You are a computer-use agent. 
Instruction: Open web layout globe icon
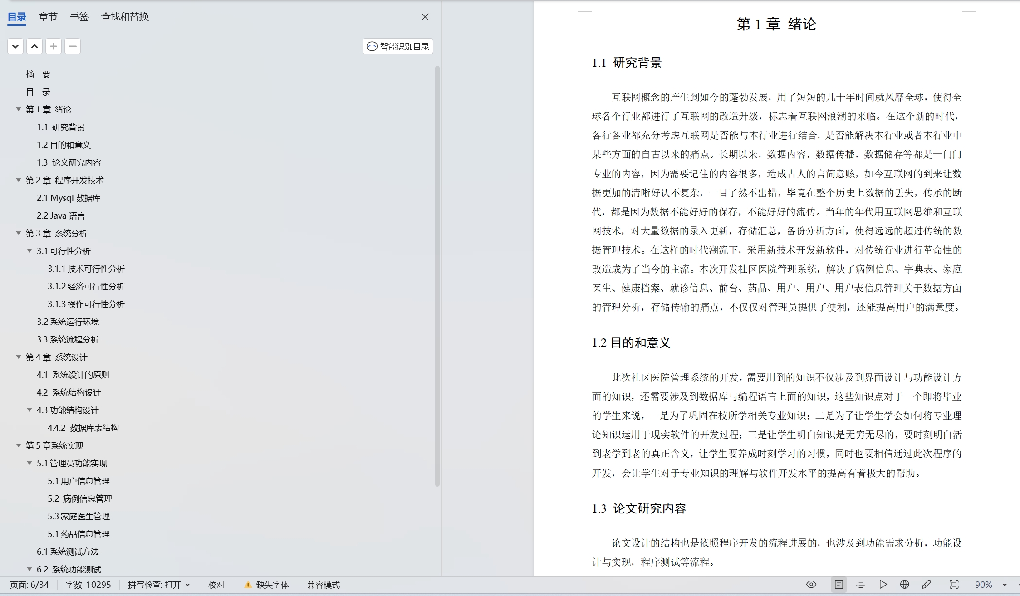[904, 585]
